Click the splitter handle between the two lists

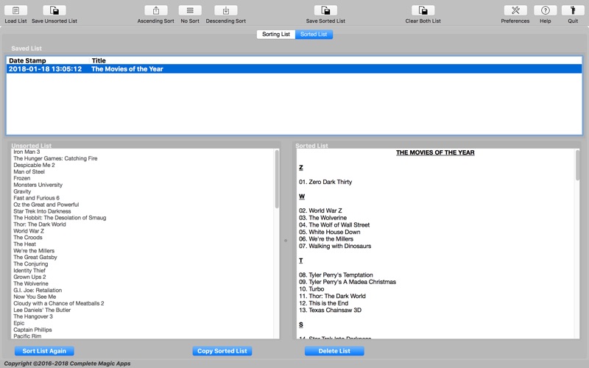click(x=286, y=241)
